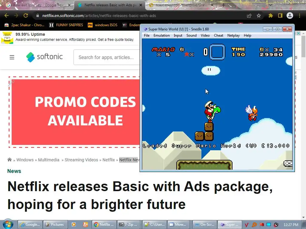
Task: Click the 12:27 PM taskbar clock
Action: (x=291, y=225)
